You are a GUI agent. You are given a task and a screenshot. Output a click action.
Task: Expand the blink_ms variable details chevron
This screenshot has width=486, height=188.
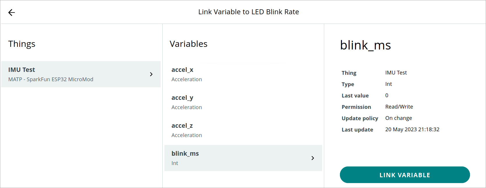(313, 158)
